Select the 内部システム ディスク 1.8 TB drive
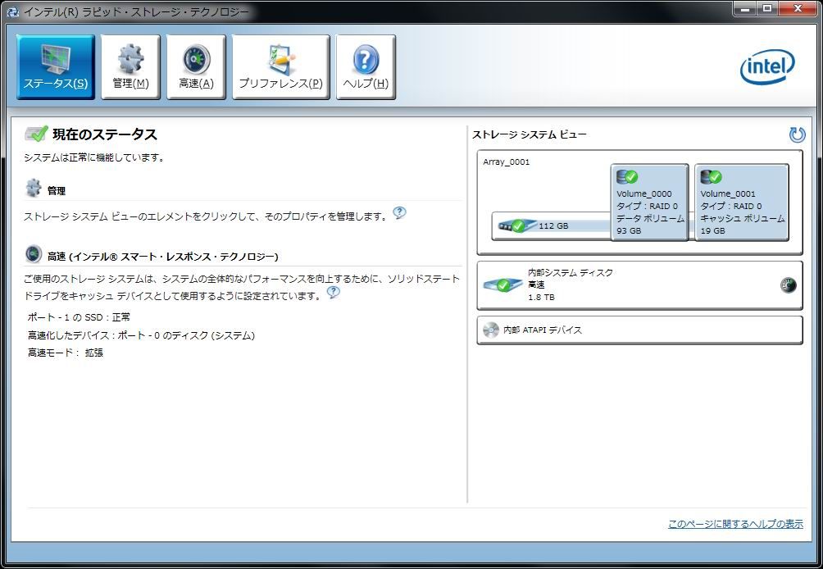This screenshot has height=569, width=823. 640,285
